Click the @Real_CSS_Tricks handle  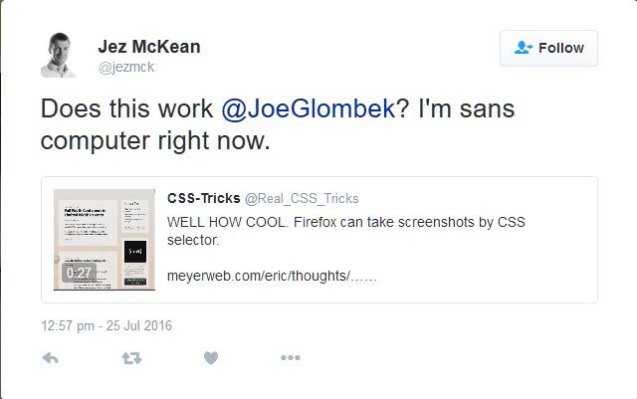point(302,198)
